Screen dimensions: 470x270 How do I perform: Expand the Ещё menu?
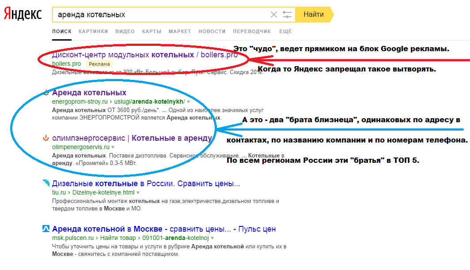click(x=285, y=31)
